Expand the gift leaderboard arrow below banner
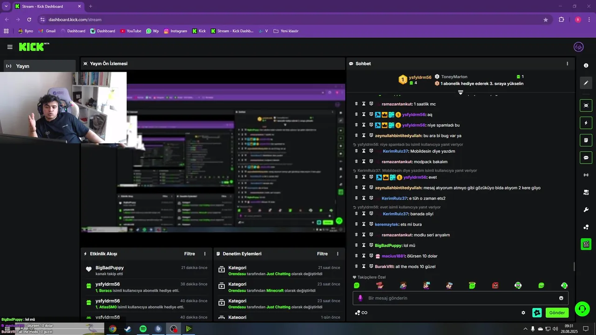 (x=461, y=92)
